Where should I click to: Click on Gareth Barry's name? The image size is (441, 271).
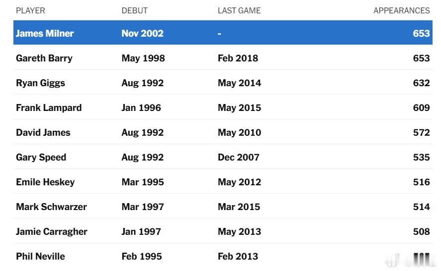(x=44, y=58)
